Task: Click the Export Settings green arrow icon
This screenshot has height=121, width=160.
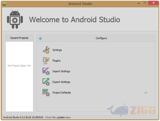Action: click(x=46, y=82)
